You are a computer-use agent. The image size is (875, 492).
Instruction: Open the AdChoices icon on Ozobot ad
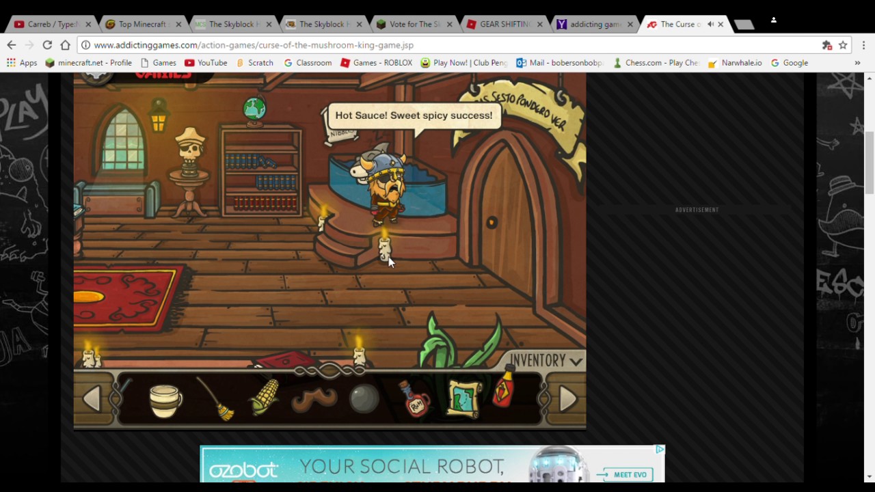pyautogui.click(x=660, y=450)
